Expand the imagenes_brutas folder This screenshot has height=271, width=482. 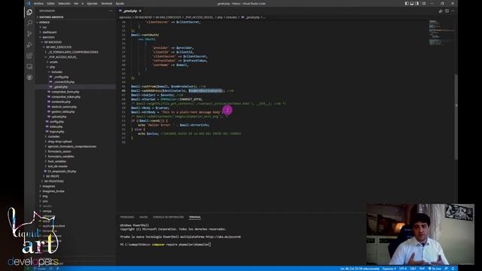pos(75,191)
